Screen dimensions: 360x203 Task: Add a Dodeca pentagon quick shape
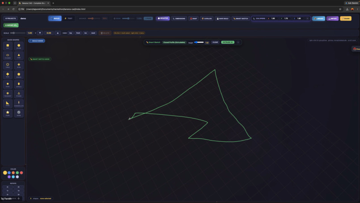point(19,75)
